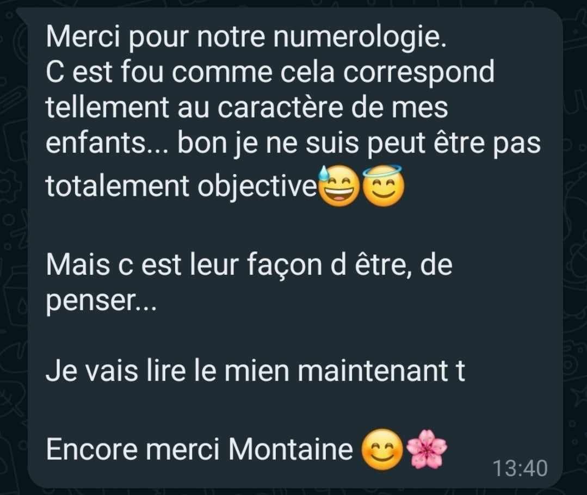This screenshot has width=587, height=495.
Task: Tap the word 'enfants...' in the message
Action: click(x=107, y=143)
